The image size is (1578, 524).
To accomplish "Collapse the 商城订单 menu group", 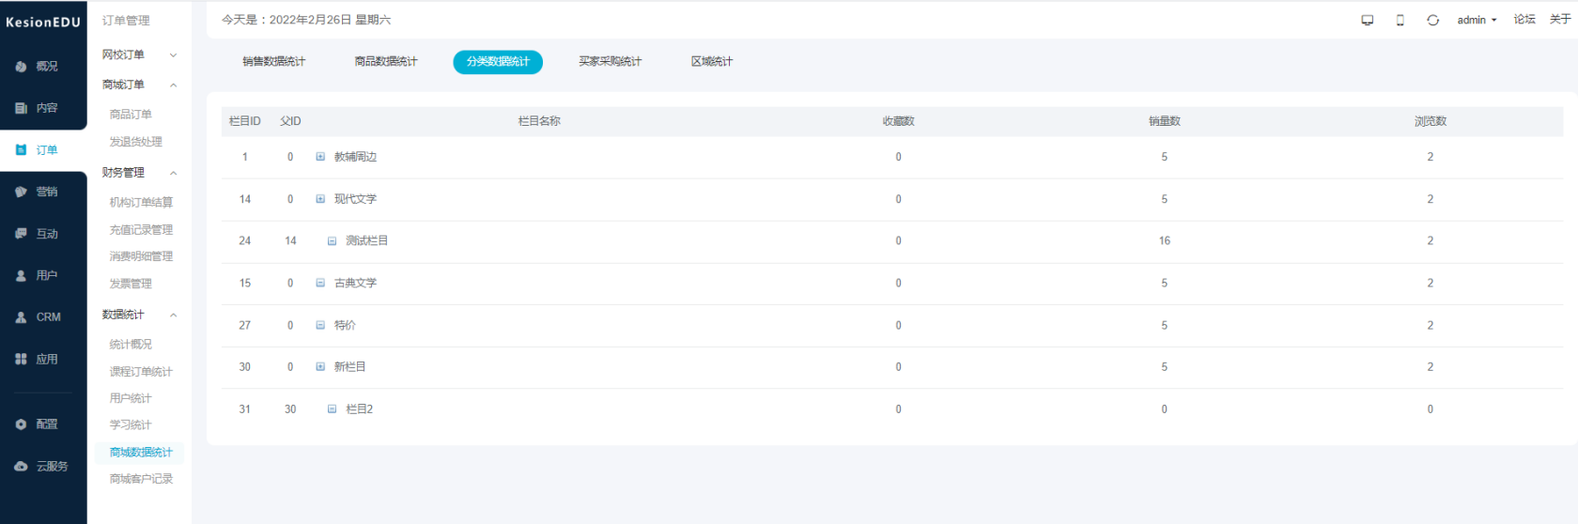I will [173, 85].
